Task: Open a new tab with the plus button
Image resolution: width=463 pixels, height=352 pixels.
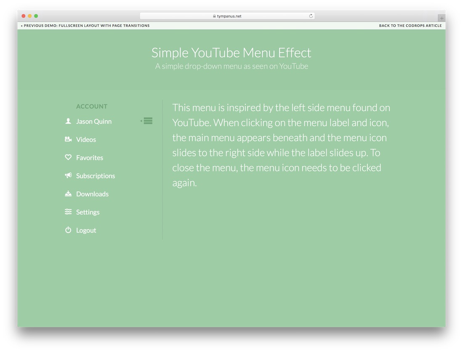Action: pyautogui.click(x=442, y=18)
